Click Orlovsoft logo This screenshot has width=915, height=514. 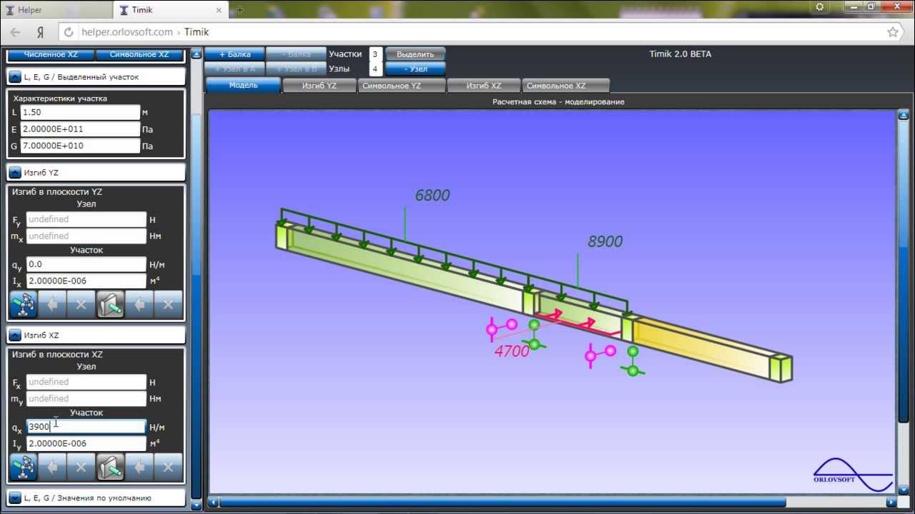tap(853, 474)
